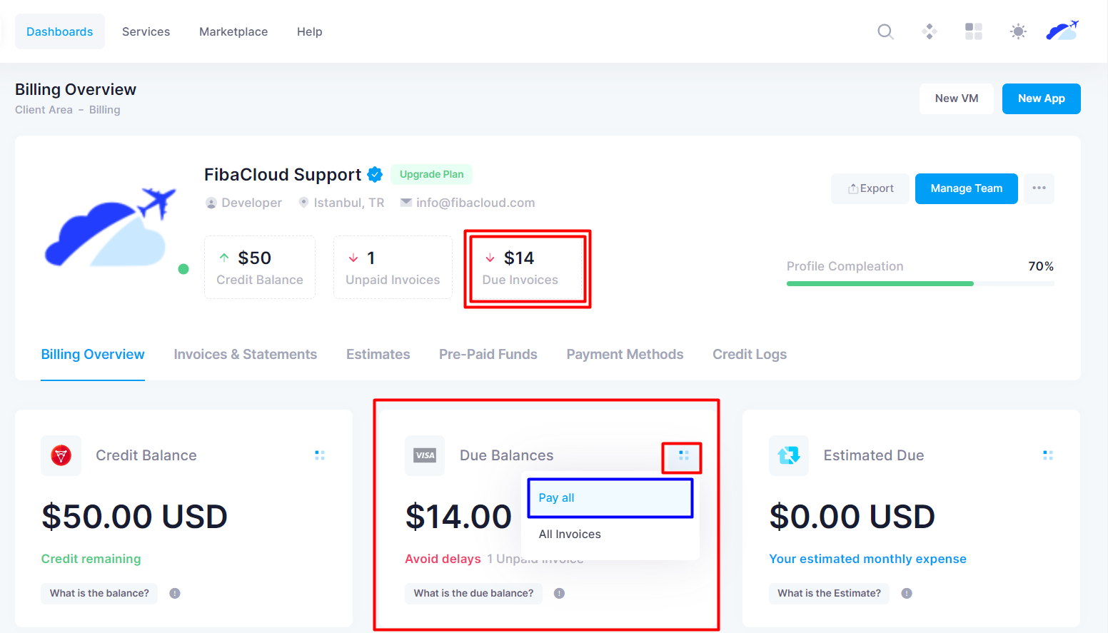1108x633 pixels.
Task: Go to the Pre-Paid Funds tab
Action: point(488,355)
